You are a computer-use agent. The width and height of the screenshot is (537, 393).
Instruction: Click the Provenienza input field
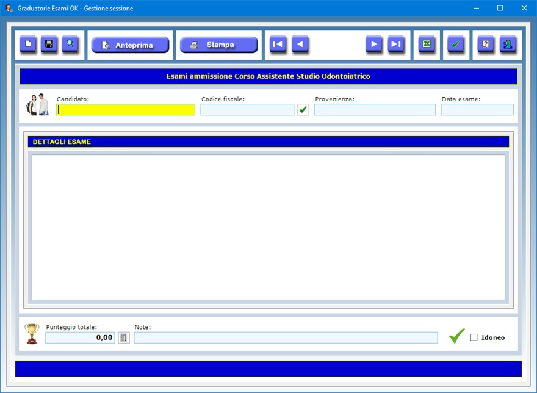375,110
